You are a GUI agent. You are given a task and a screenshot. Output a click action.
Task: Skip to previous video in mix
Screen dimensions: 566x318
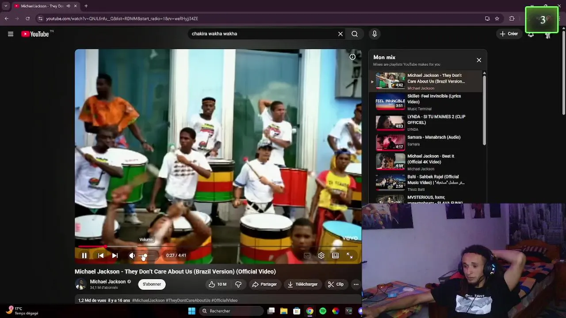point(101,255)
